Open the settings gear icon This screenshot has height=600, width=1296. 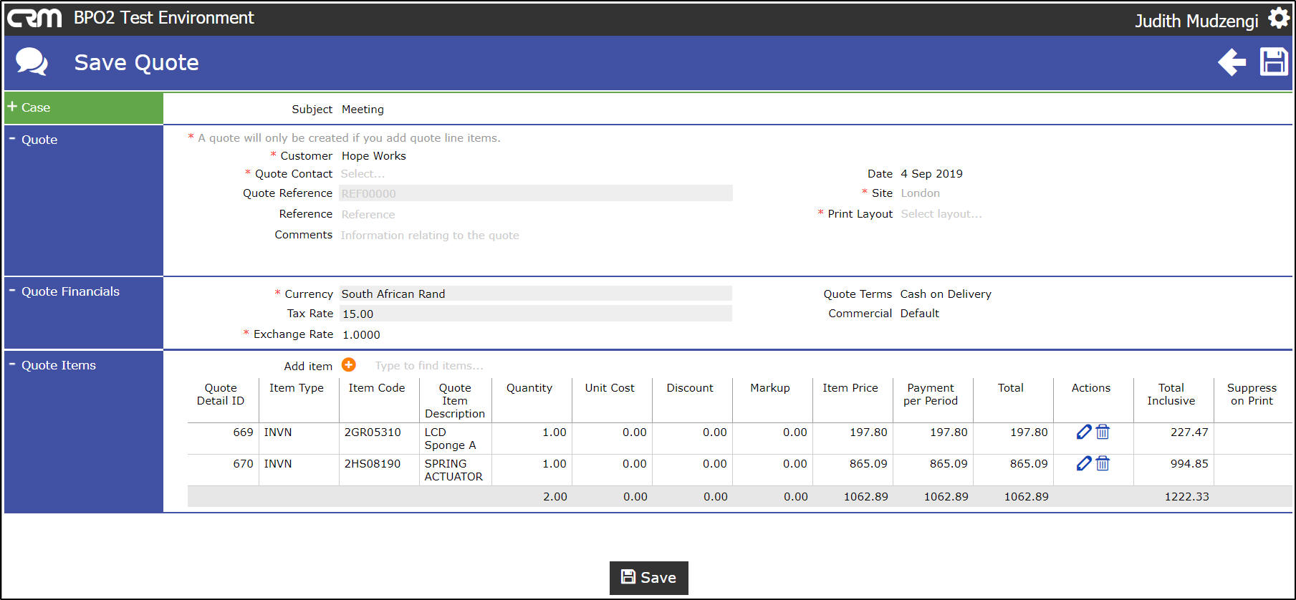coord(1279,18)
